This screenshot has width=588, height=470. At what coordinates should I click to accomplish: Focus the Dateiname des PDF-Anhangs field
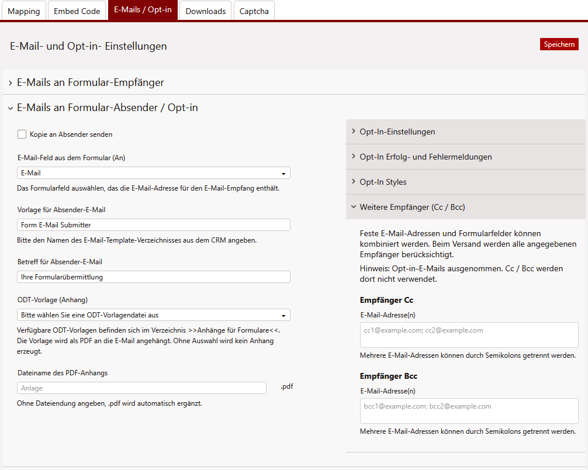pos(142,388)
